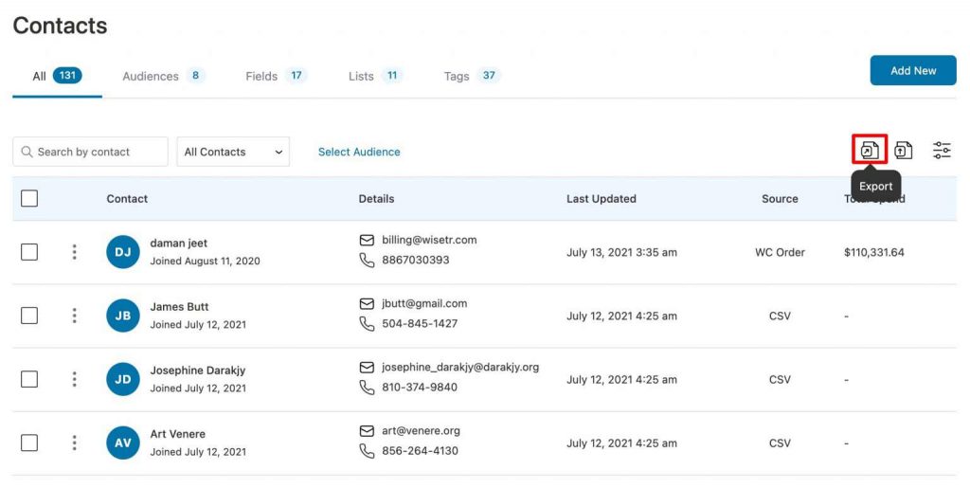
Task: Click Joined August 11, 2020 text
Action: [x=205, y=261]
